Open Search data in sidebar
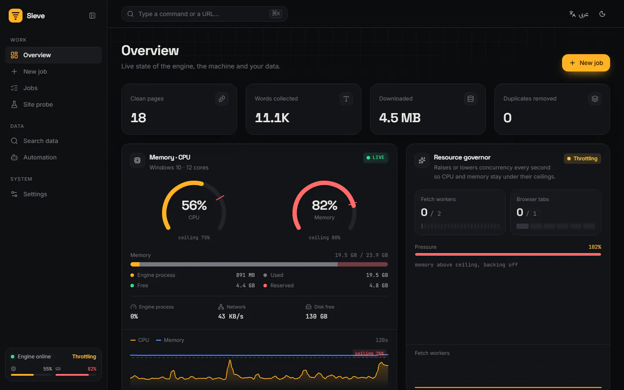This screenshot has width=624, height=390. 54,141
